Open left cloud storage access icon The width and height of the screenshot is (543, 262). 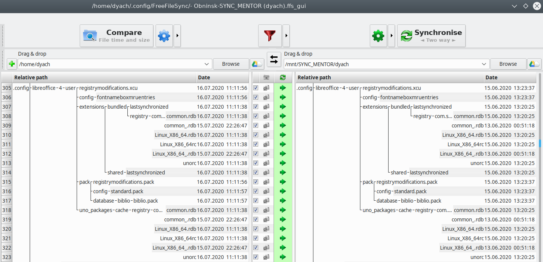(x=257, y=64)
